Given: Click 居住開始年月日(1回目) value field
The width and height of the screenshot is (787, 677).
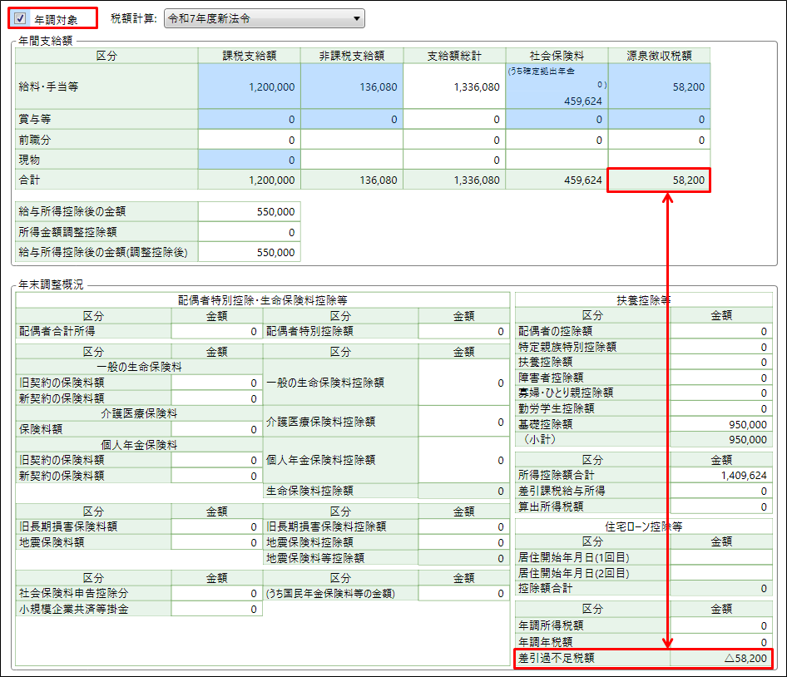Looking at the screenshot, I should [720, 558].
